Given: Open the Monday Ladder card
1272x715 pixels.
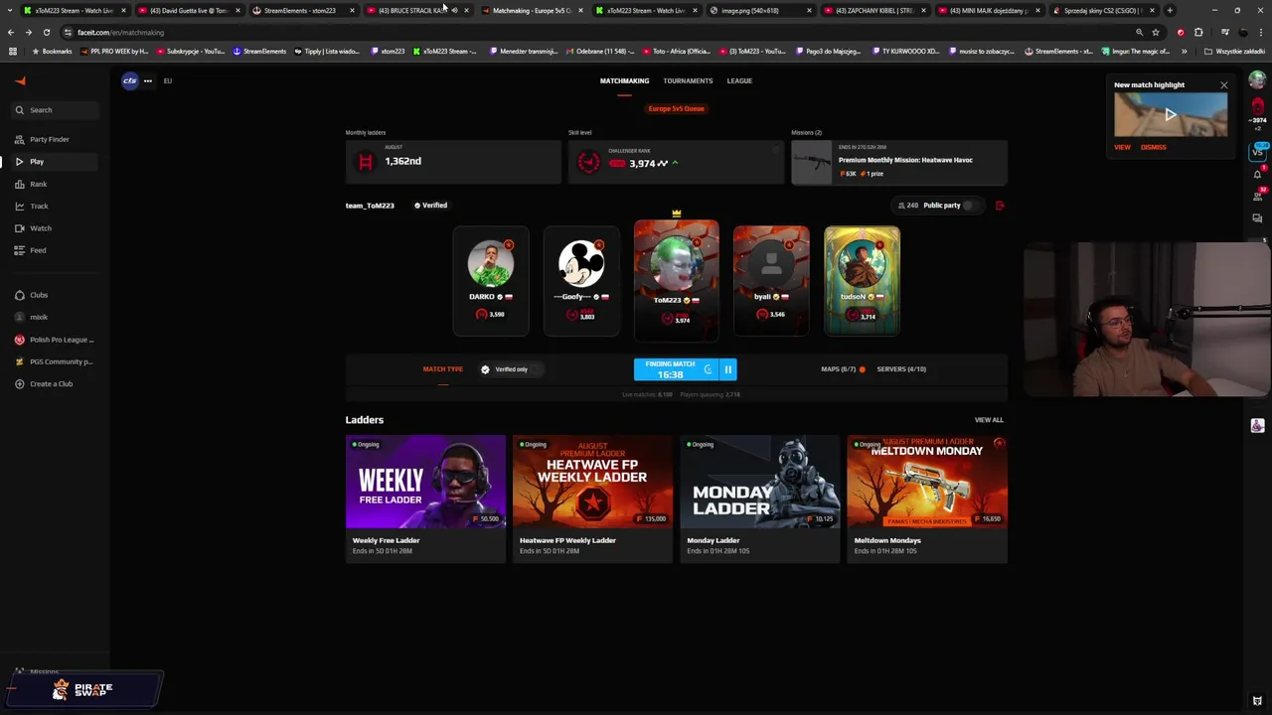Looking at the screenshot, I should (760, 499).
